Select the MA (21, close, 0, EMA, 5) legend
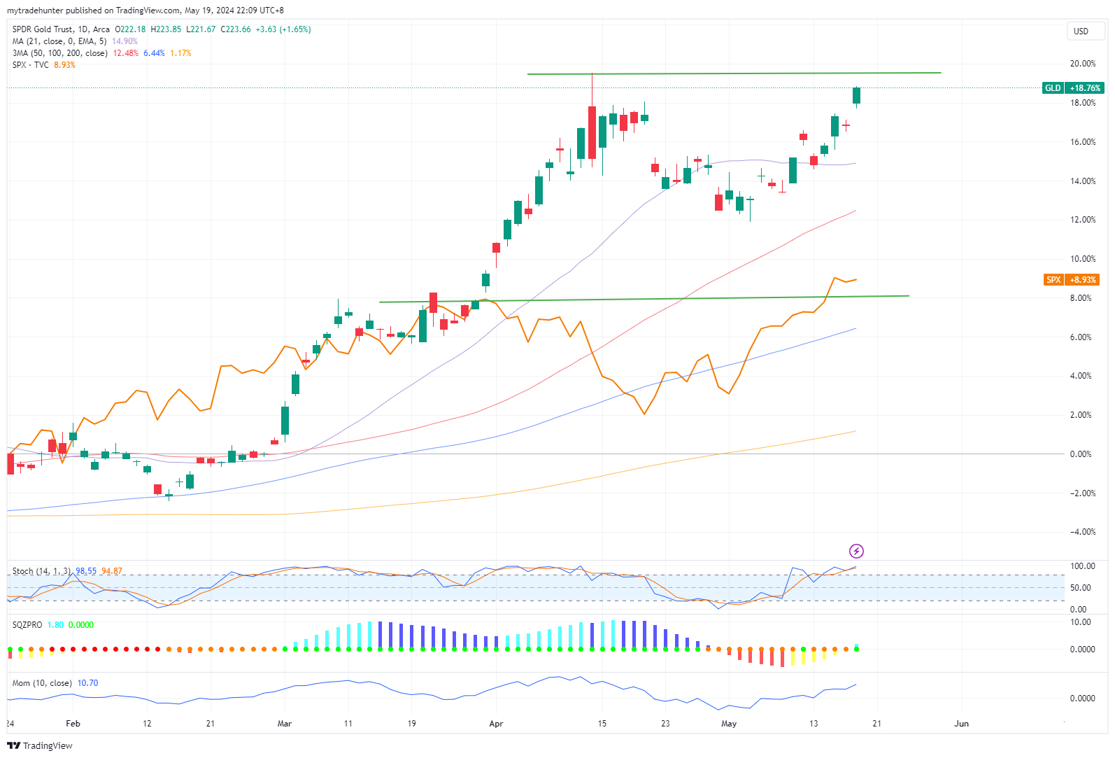 59,41
